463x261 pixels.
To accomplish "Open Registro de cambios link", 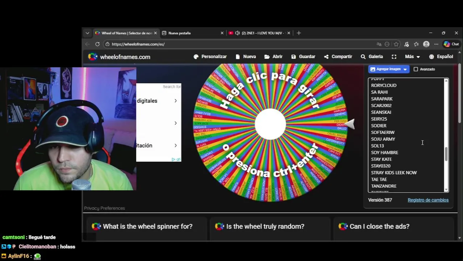I will [x=428, y=200].
